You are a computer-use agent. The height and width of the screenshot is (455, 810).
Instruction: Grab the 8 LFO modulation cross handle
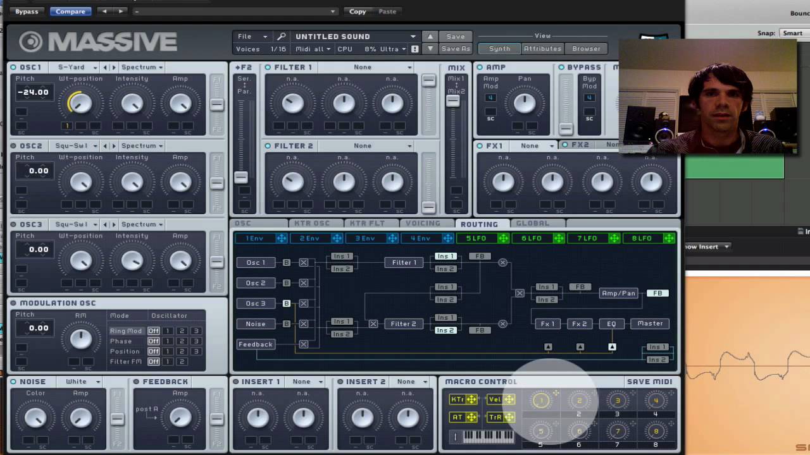(x=669, y=238)
